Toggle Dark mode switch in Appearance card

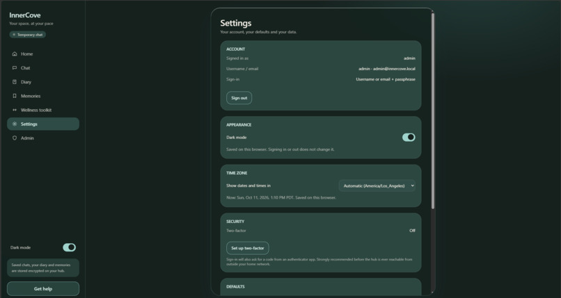tap(409, 137)
